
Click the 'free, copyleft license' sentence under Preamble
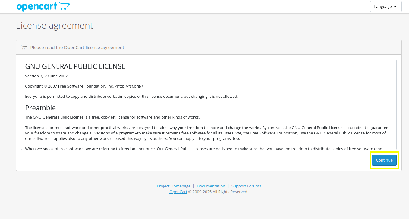pyautogui.click(x=112, y=117)
